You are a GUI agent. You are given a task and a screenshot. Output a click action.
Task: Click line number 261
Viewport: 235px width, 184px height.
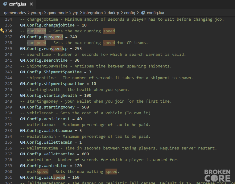9,178
